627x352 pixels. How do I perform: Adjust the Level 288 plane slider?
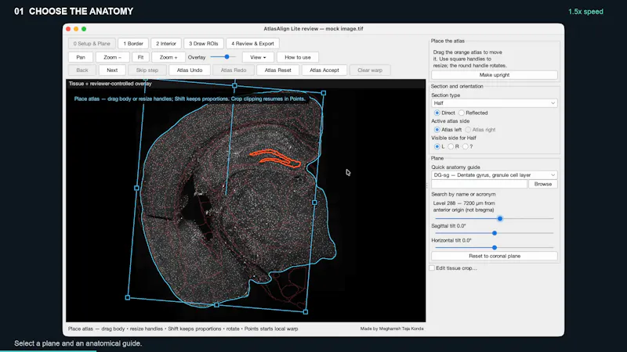[x=495, y=219]
